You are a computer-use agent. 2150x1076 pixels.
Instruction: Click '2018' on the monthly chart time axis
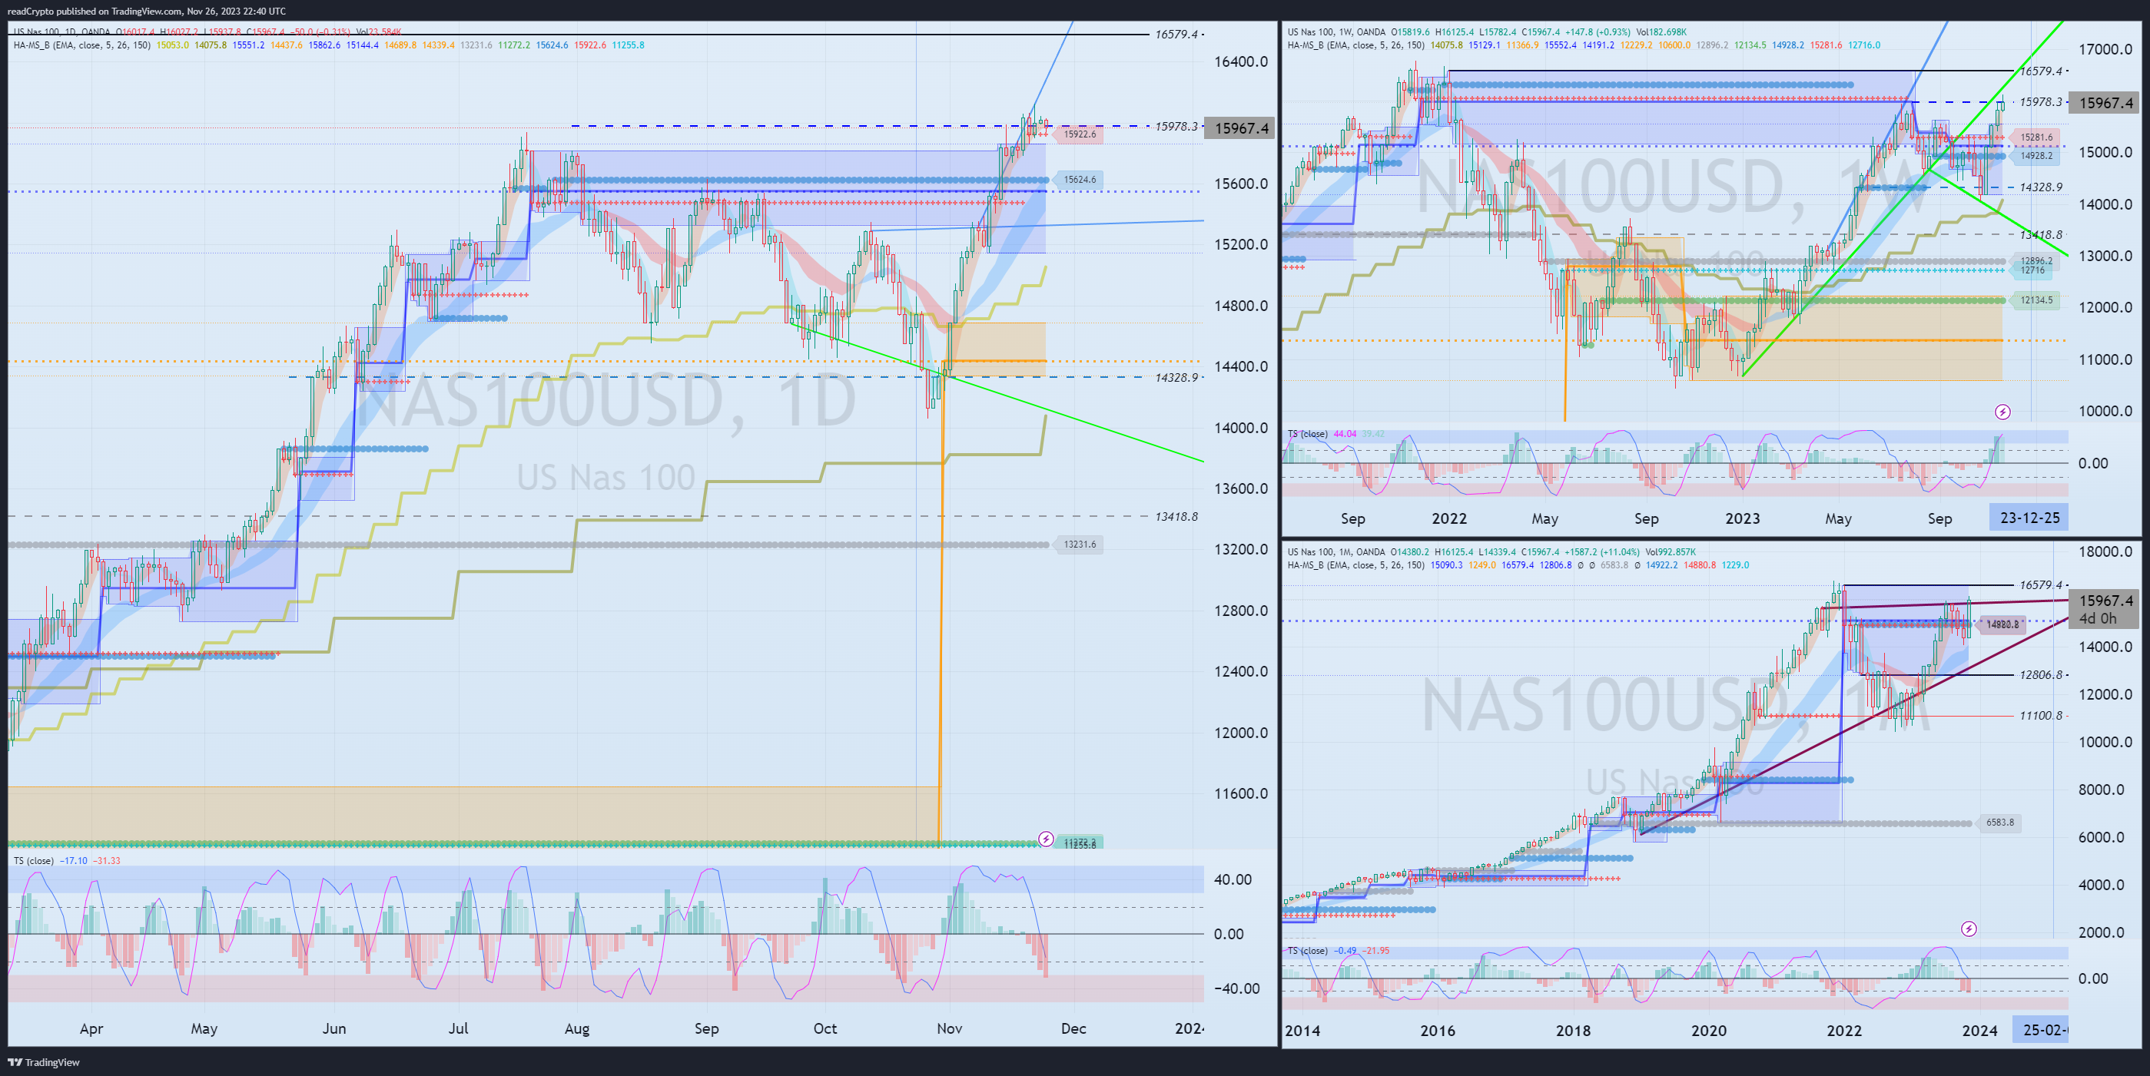pyautogui.click(x=1572, y=1030)
